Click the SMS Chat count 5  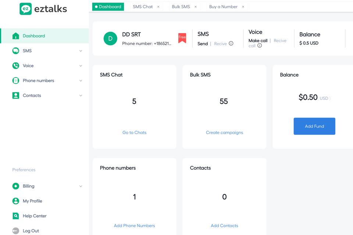pos(134,101)
